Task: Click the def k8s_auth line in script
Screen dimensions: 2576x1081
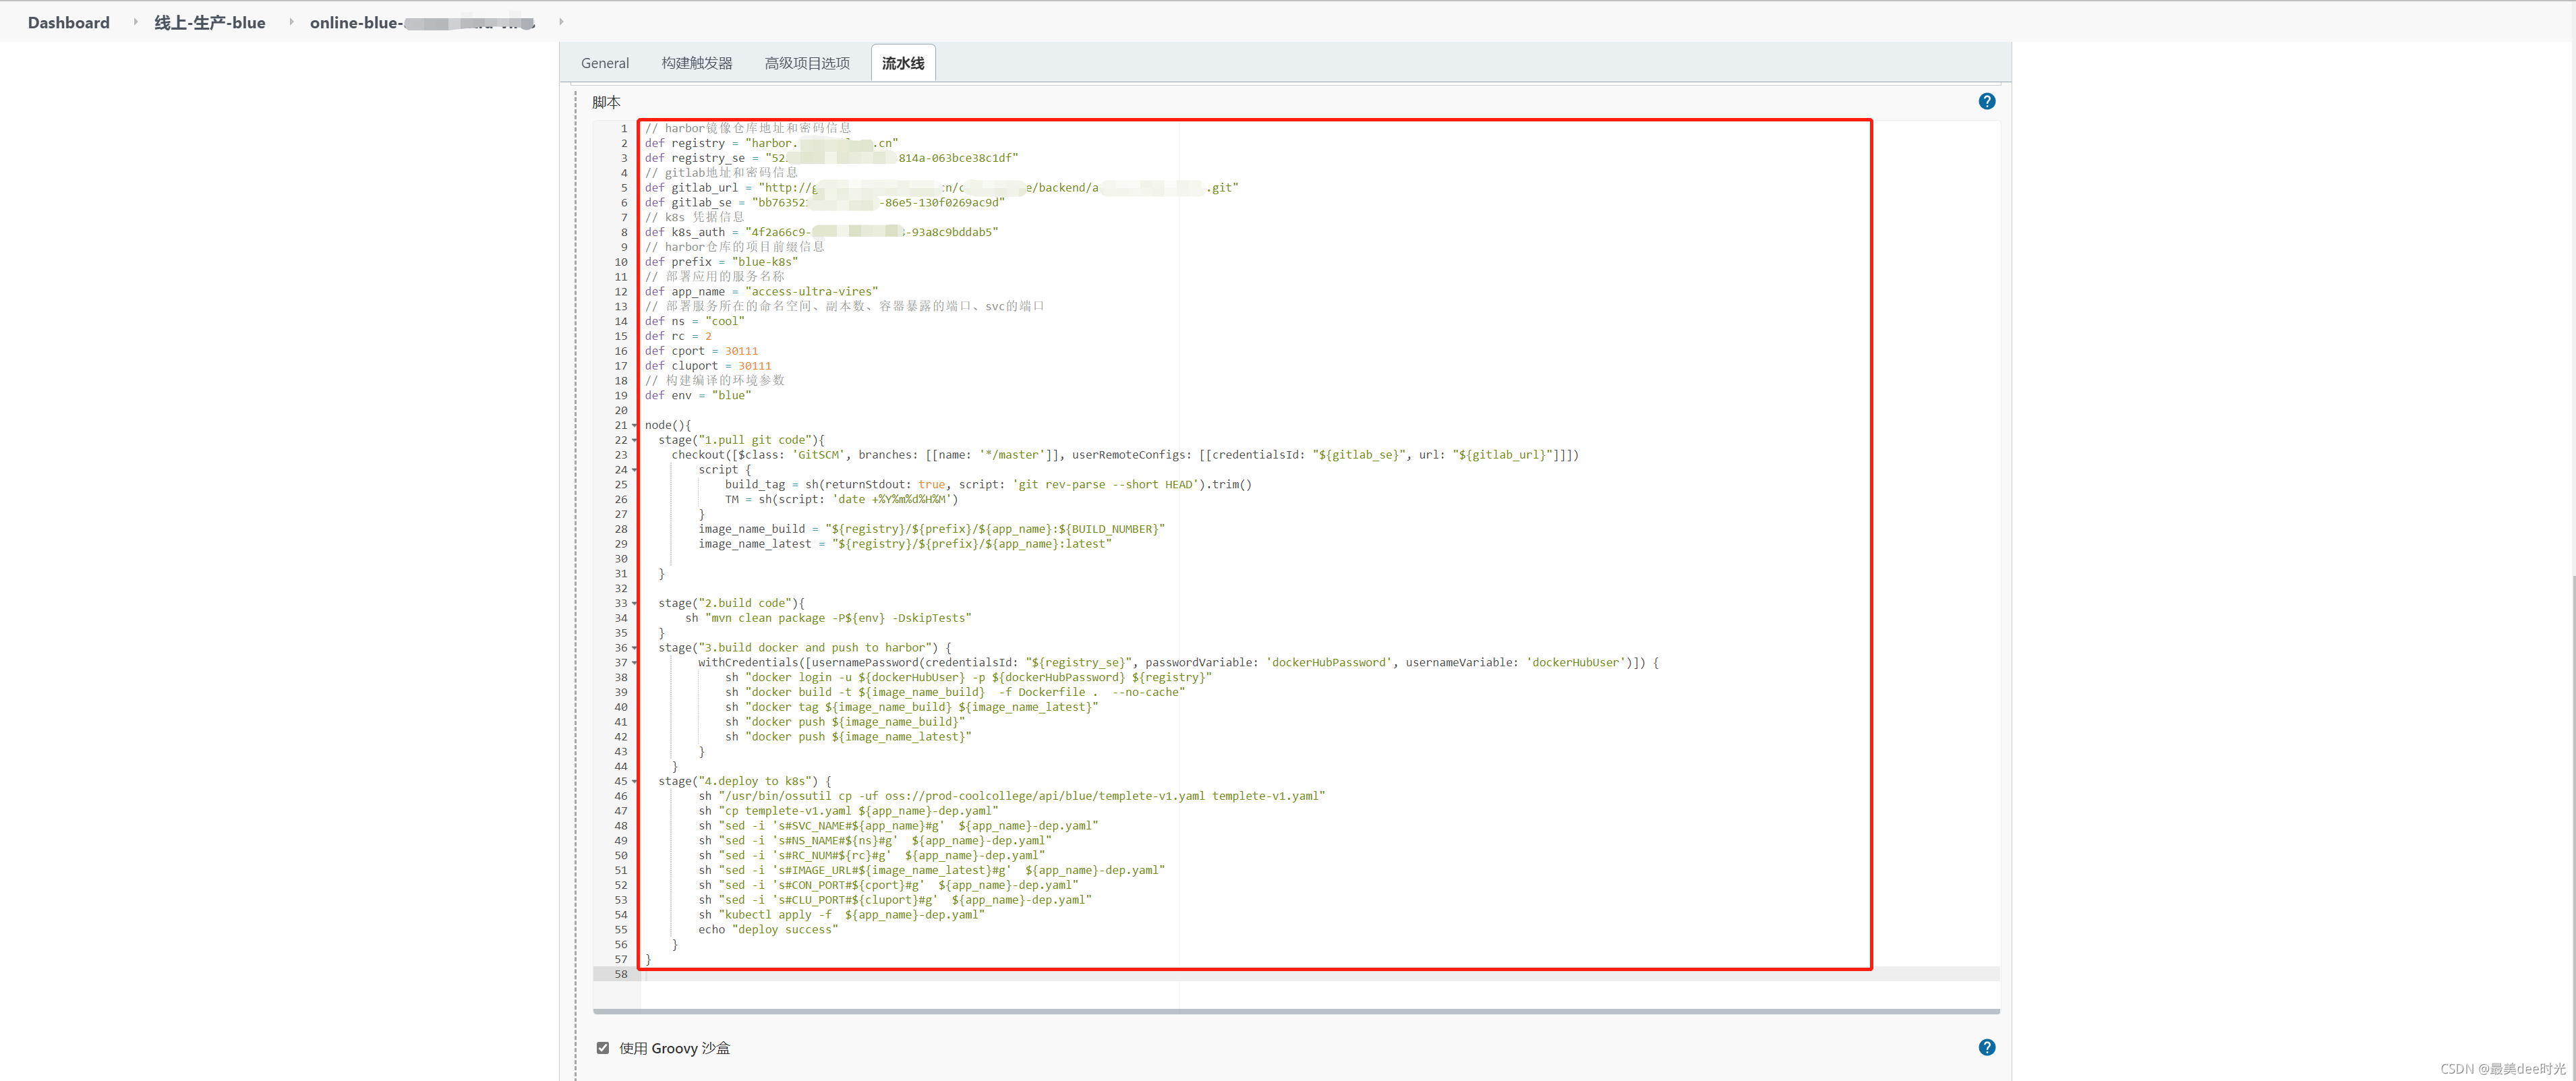Action: pyautogui.click(x=821, y=232)
